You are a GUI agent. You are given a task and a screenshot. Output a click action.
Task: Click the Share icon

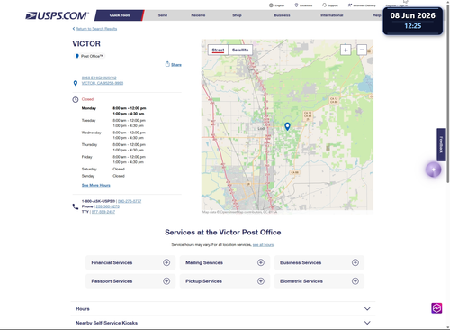167,64
